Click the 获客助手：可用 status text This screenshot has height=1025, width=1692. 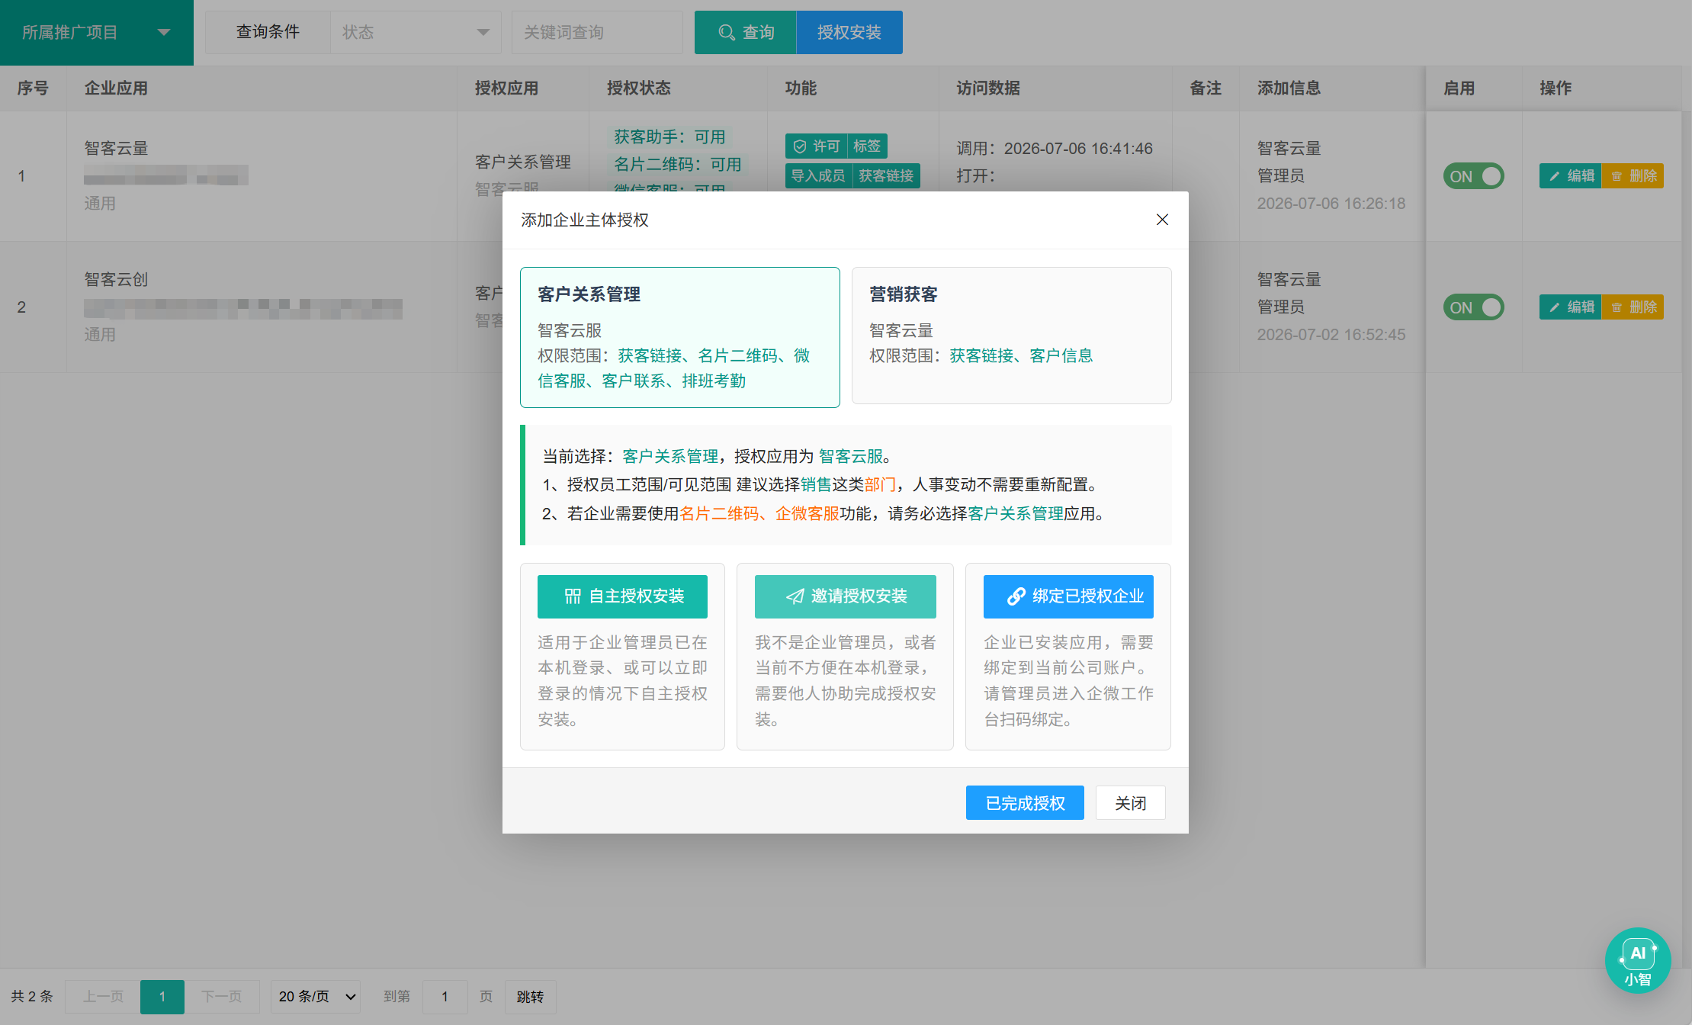(x=669, y=137)
